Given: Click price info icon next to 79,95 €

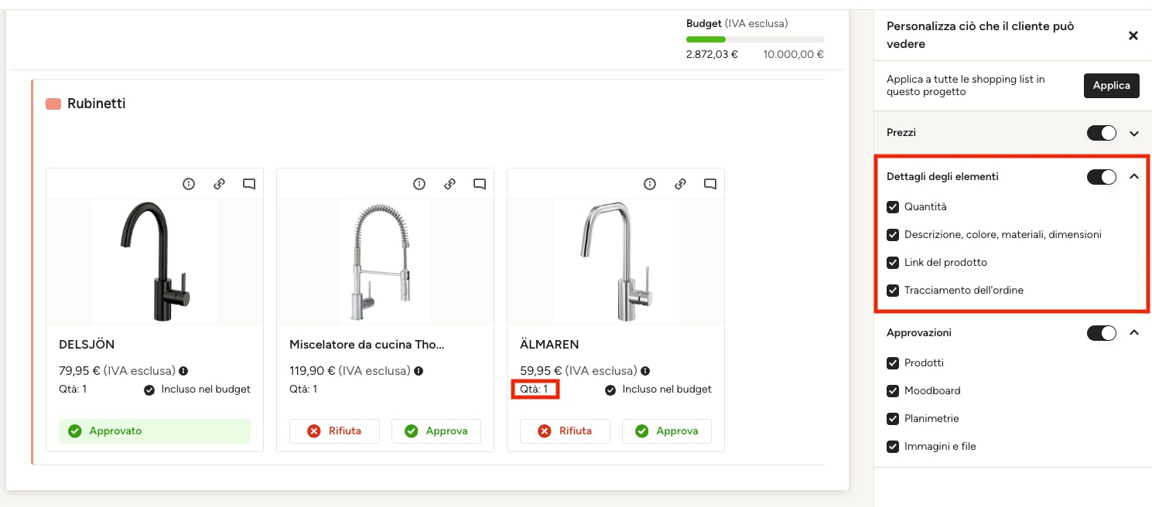Looking at the screenshot, I should point(184,371).
